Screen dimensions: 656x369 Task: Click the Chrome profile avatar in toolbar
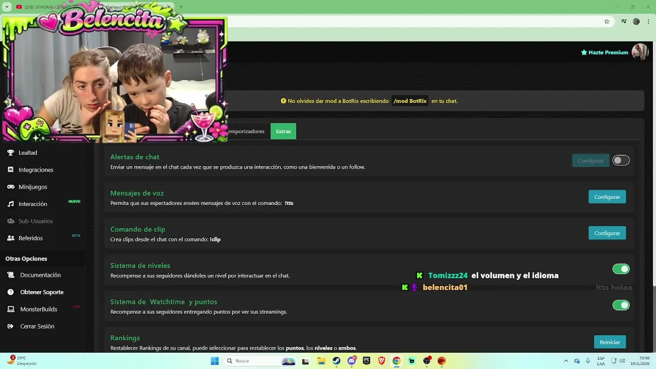coord(636,22)
